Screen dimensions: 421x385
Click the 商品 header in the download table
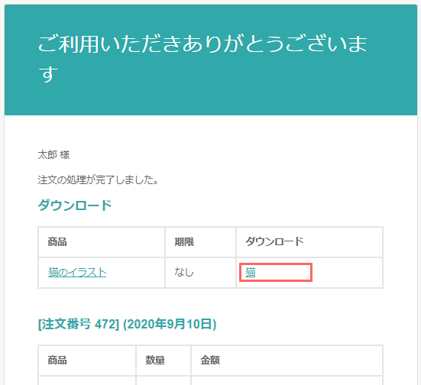(x=57, y=241)
